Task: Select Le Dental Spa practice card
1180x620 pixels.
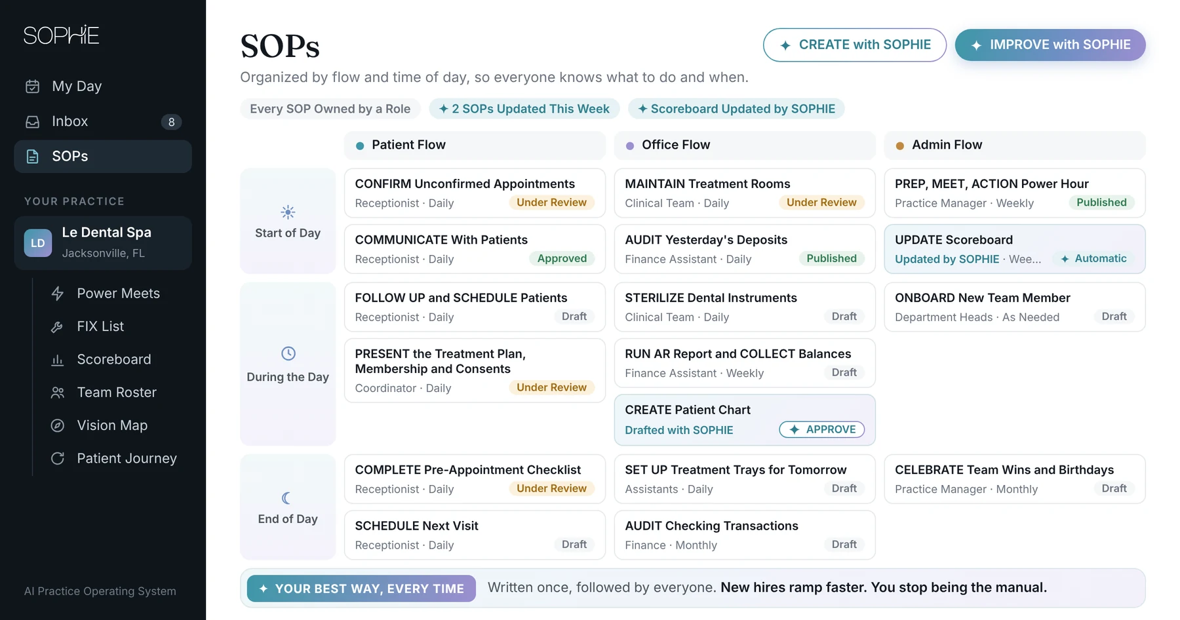Action: point(103,243)
